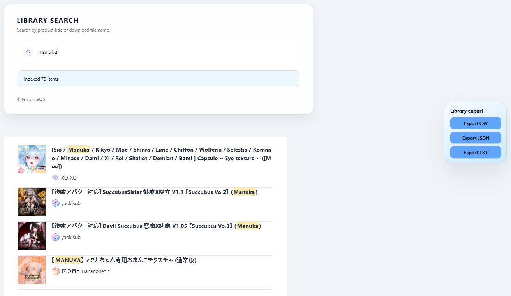511x296 pixels.
Task: Click yaokisub name under Devil Succubus
Action: 71,237
